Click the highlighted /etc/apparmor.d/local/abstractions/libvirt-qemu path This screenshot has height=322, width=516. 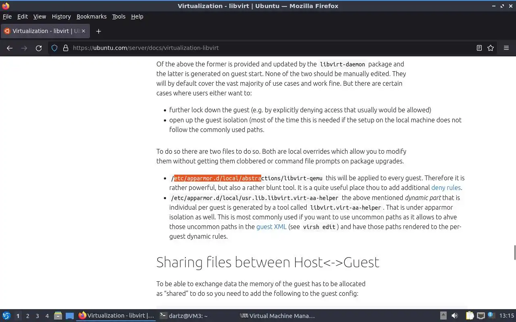tap(247, 178)
